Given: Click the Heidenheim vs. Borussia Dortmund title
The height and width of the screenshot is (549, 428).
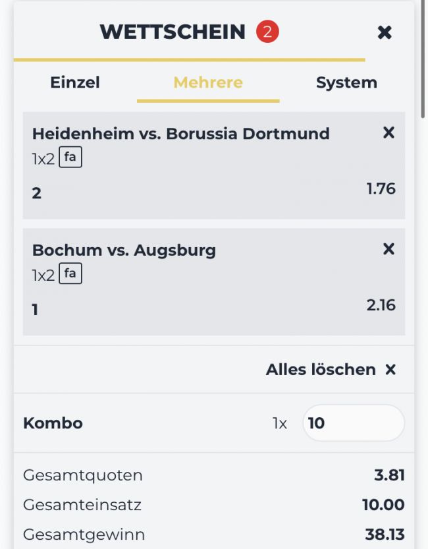Looking at the screenshot, I should (x=181, y=134).
